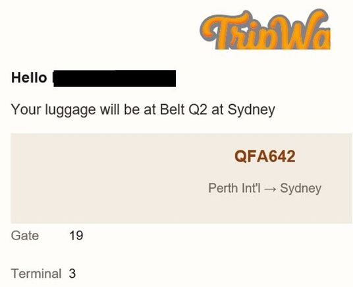
Task: Click the TripWa orange logo
Action: (265, 29)
